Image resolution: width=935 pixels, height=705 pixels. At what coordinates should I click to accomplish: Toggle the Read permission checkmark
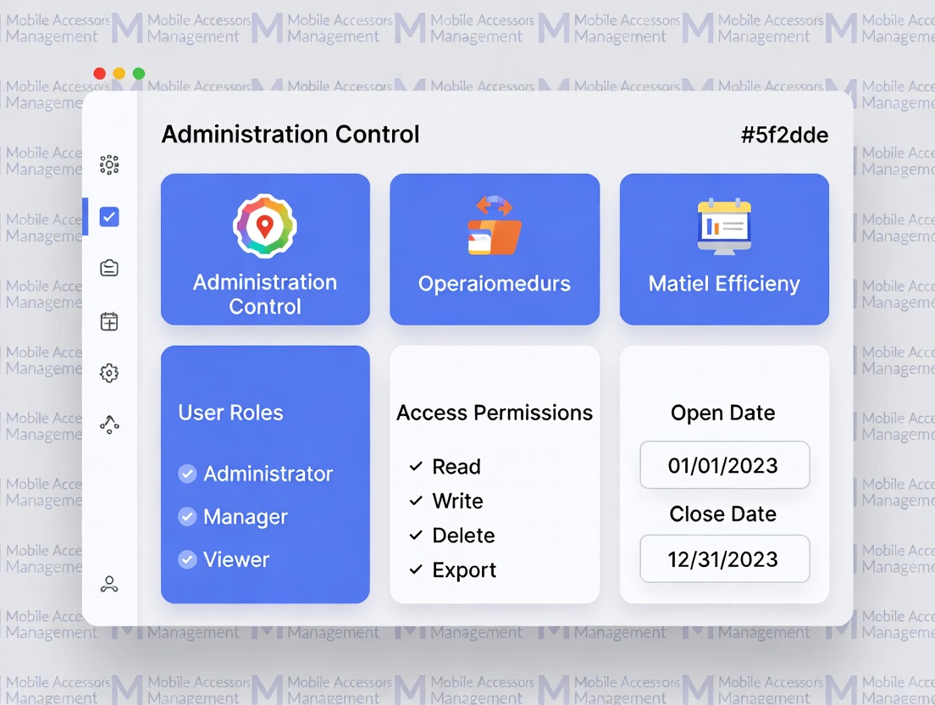pos(416,467)
